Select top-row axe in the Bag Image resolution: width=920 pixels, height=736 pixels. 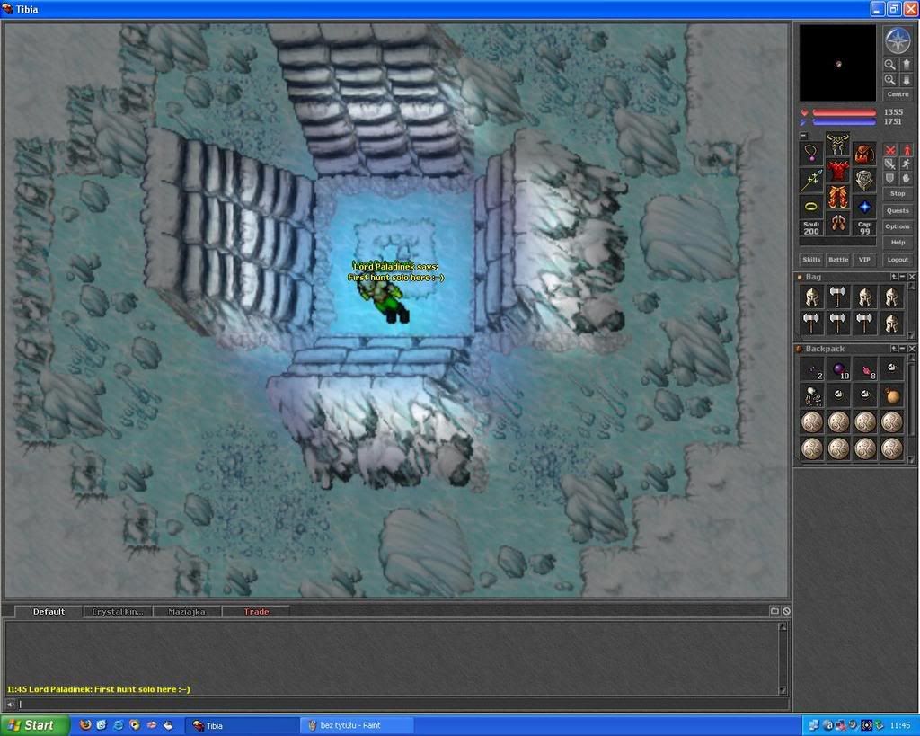point(838,297)
